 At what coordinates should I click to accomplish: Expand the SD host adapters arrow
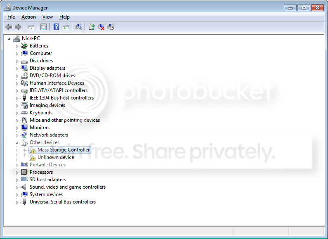(x=17, y=180)
